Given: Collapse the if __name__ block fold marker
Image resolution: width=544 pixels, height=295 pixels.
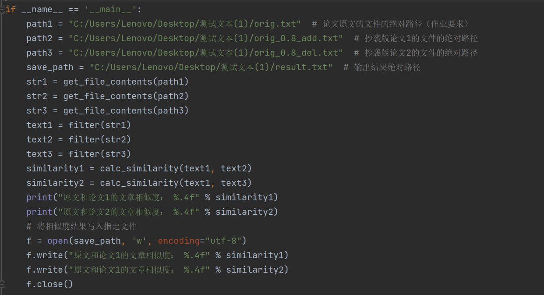Looking at the screenshot, I should (3, 9).
